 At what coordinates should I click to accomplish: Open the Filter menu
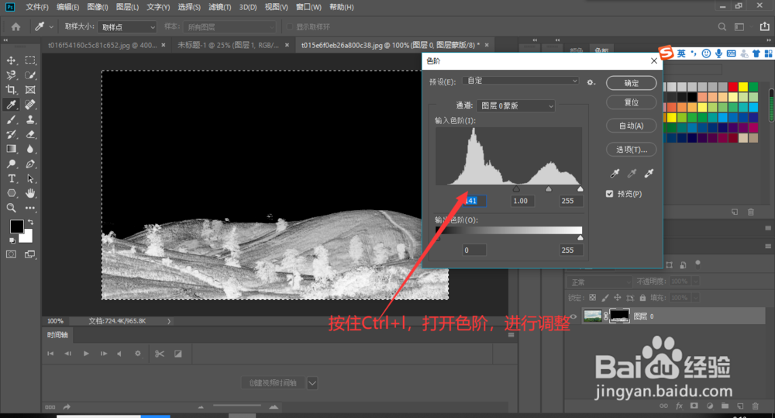click(219, 7)
